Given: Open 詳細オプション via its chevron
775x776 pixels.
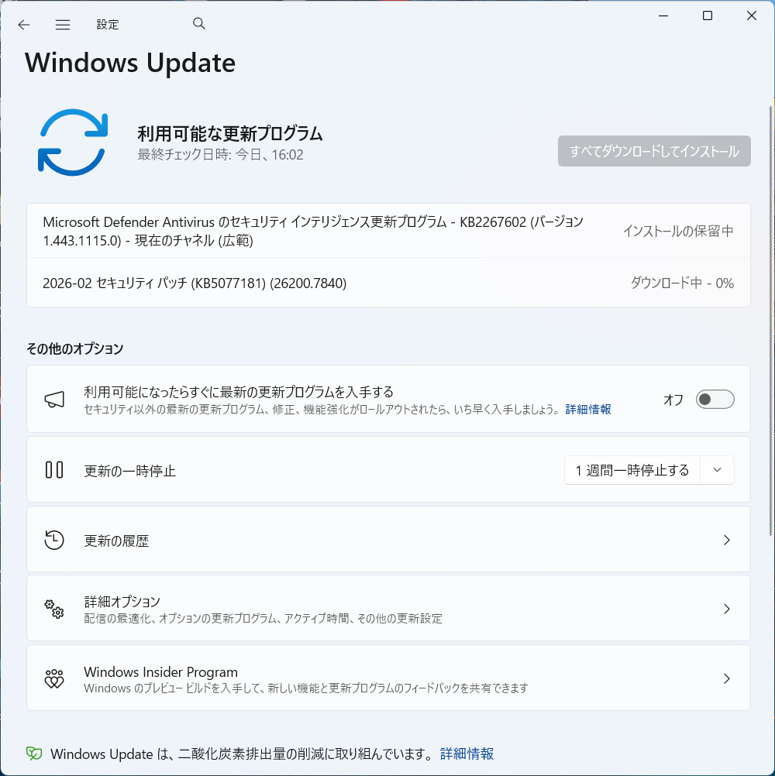Looking at the screenshot, I should coord(726,609).
